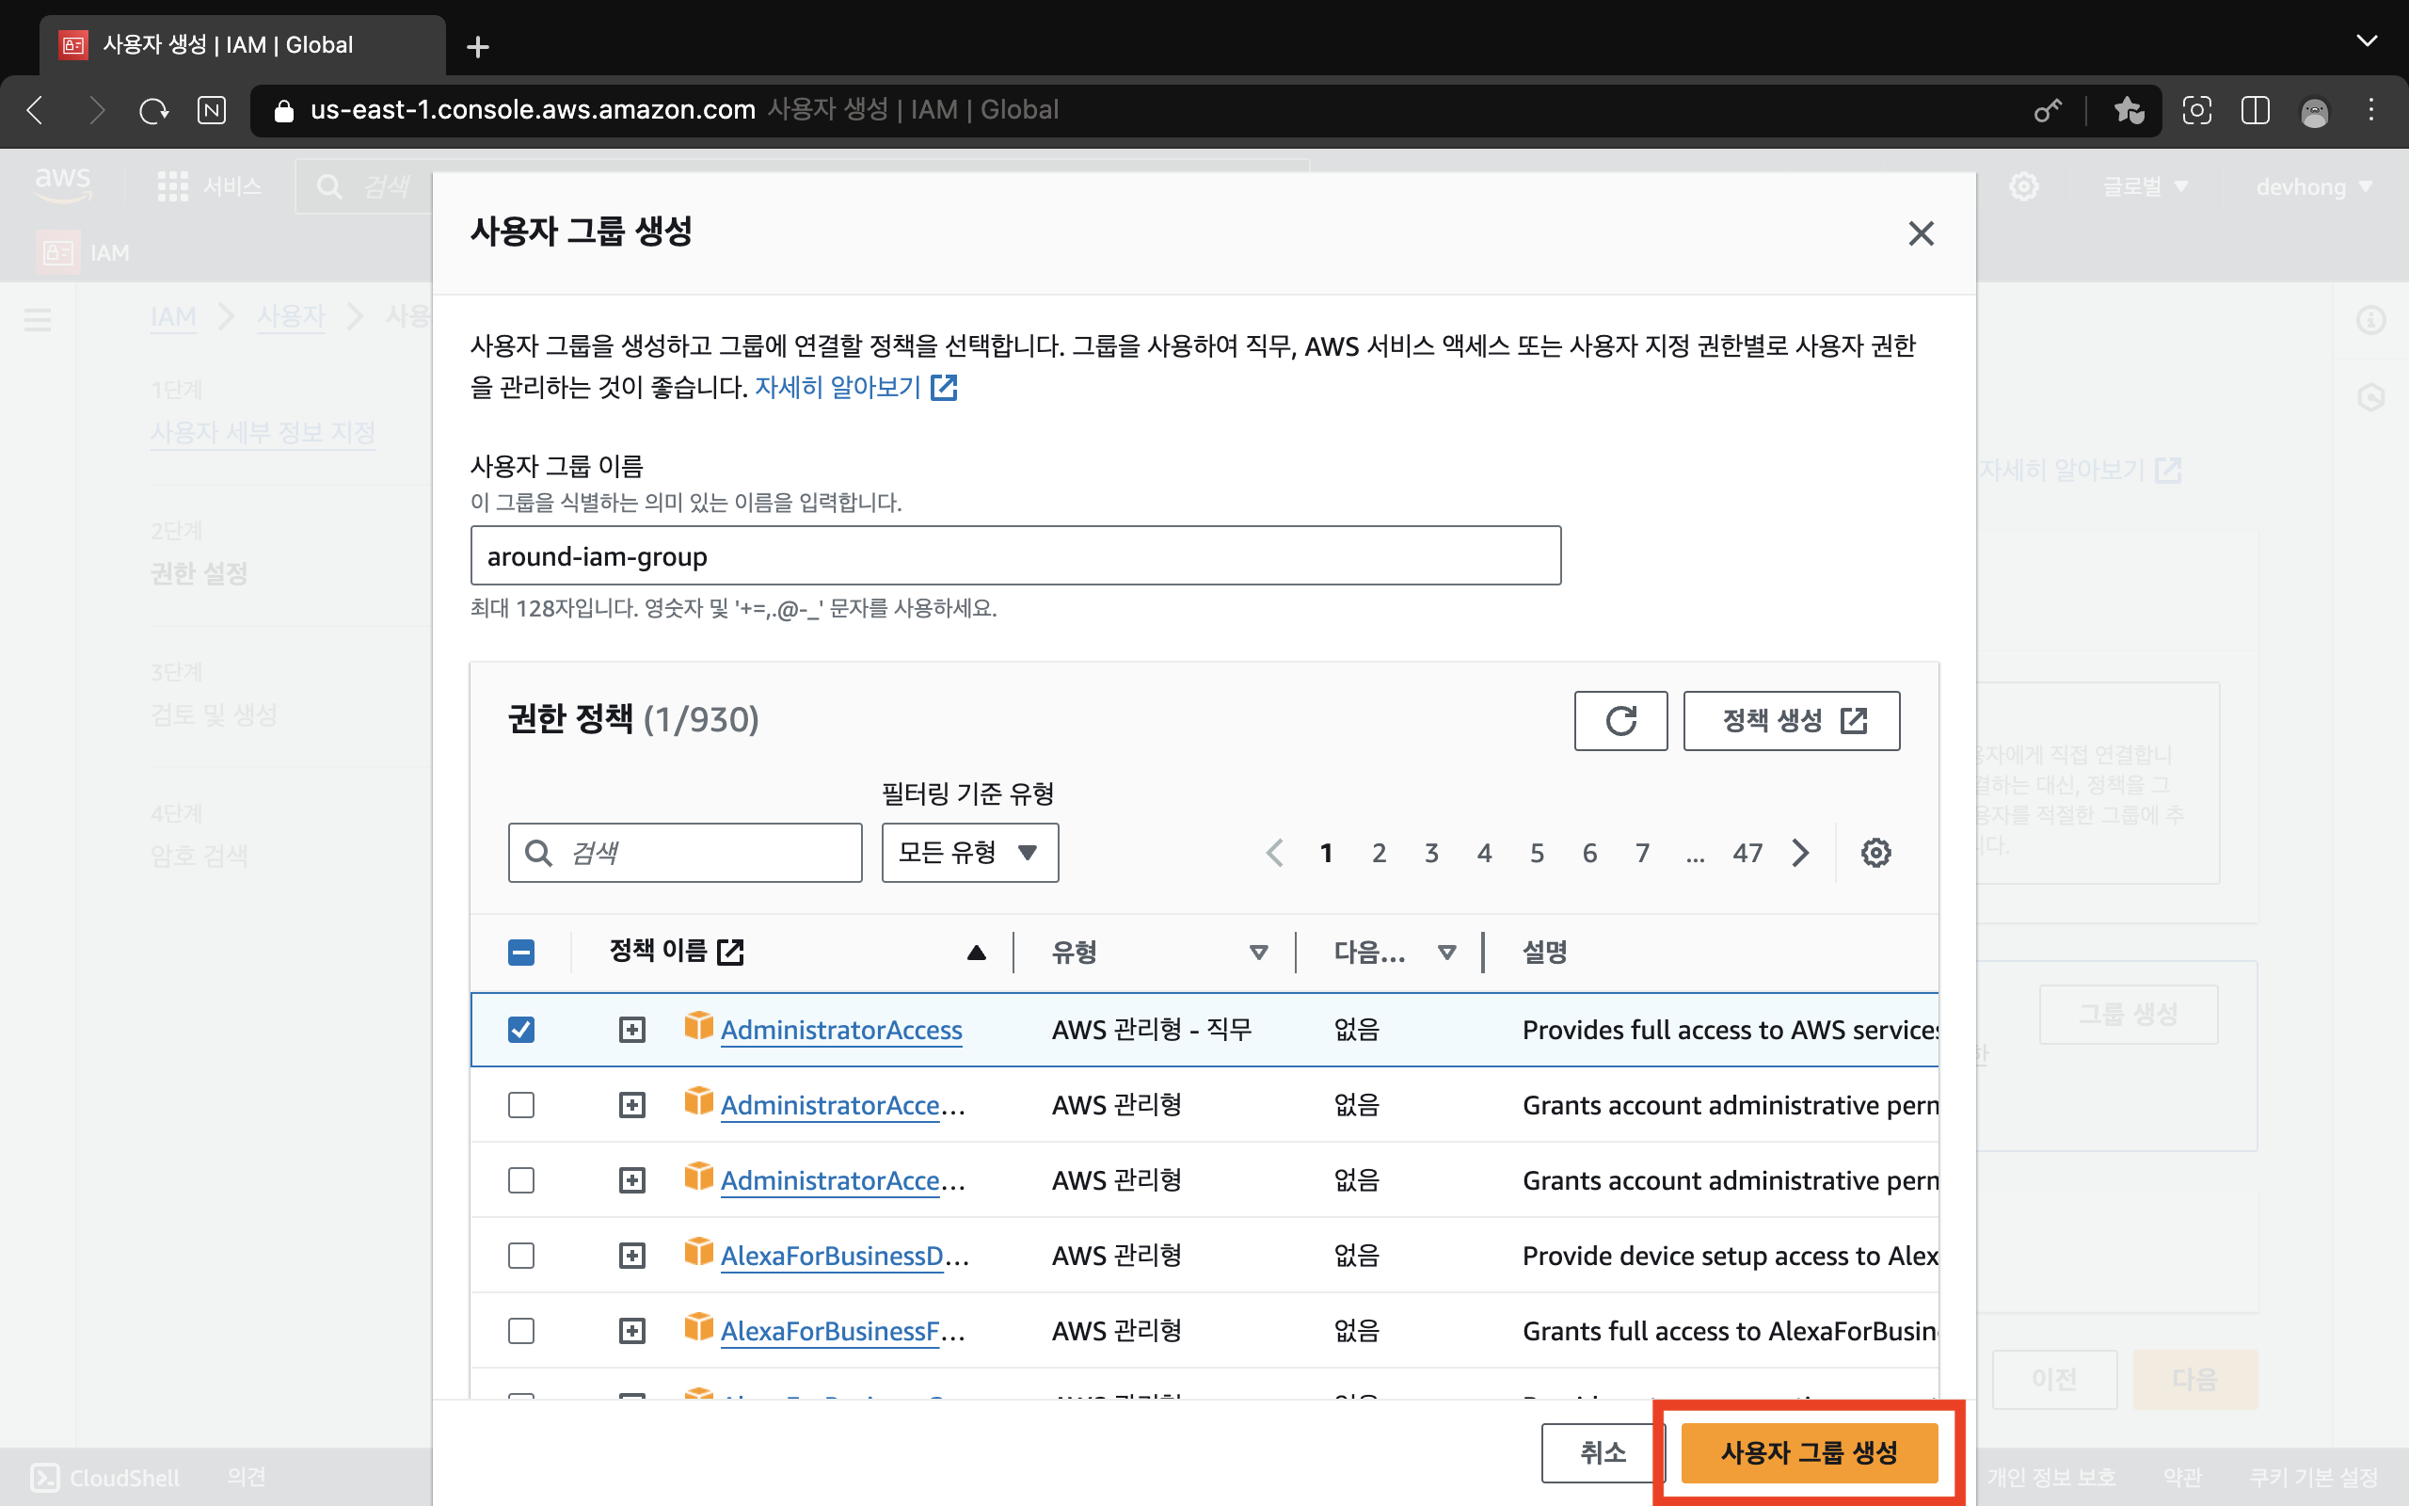
Task: Click the CloudShell icon in footer
Action: [x=46, y=1477]
